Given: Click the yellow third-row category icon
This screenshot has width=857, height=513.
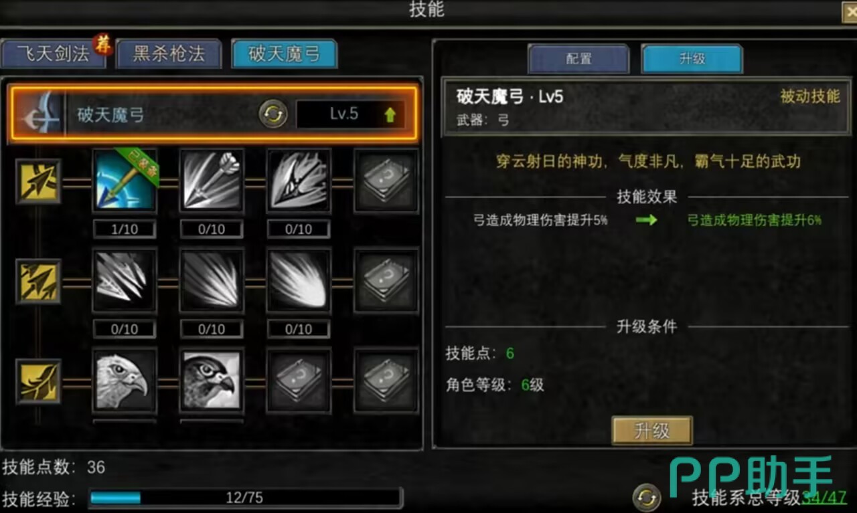Looking at the screenshot, I should tap(39, 381).
